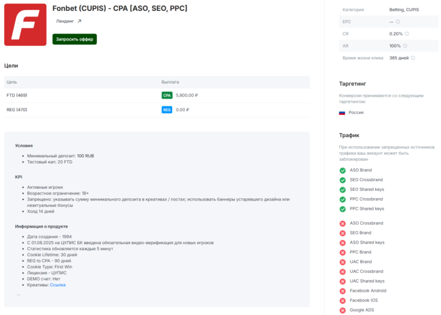Click the Холд 14 дней line
Viewport: 441px width, 315px height.
tap(41, 212)
